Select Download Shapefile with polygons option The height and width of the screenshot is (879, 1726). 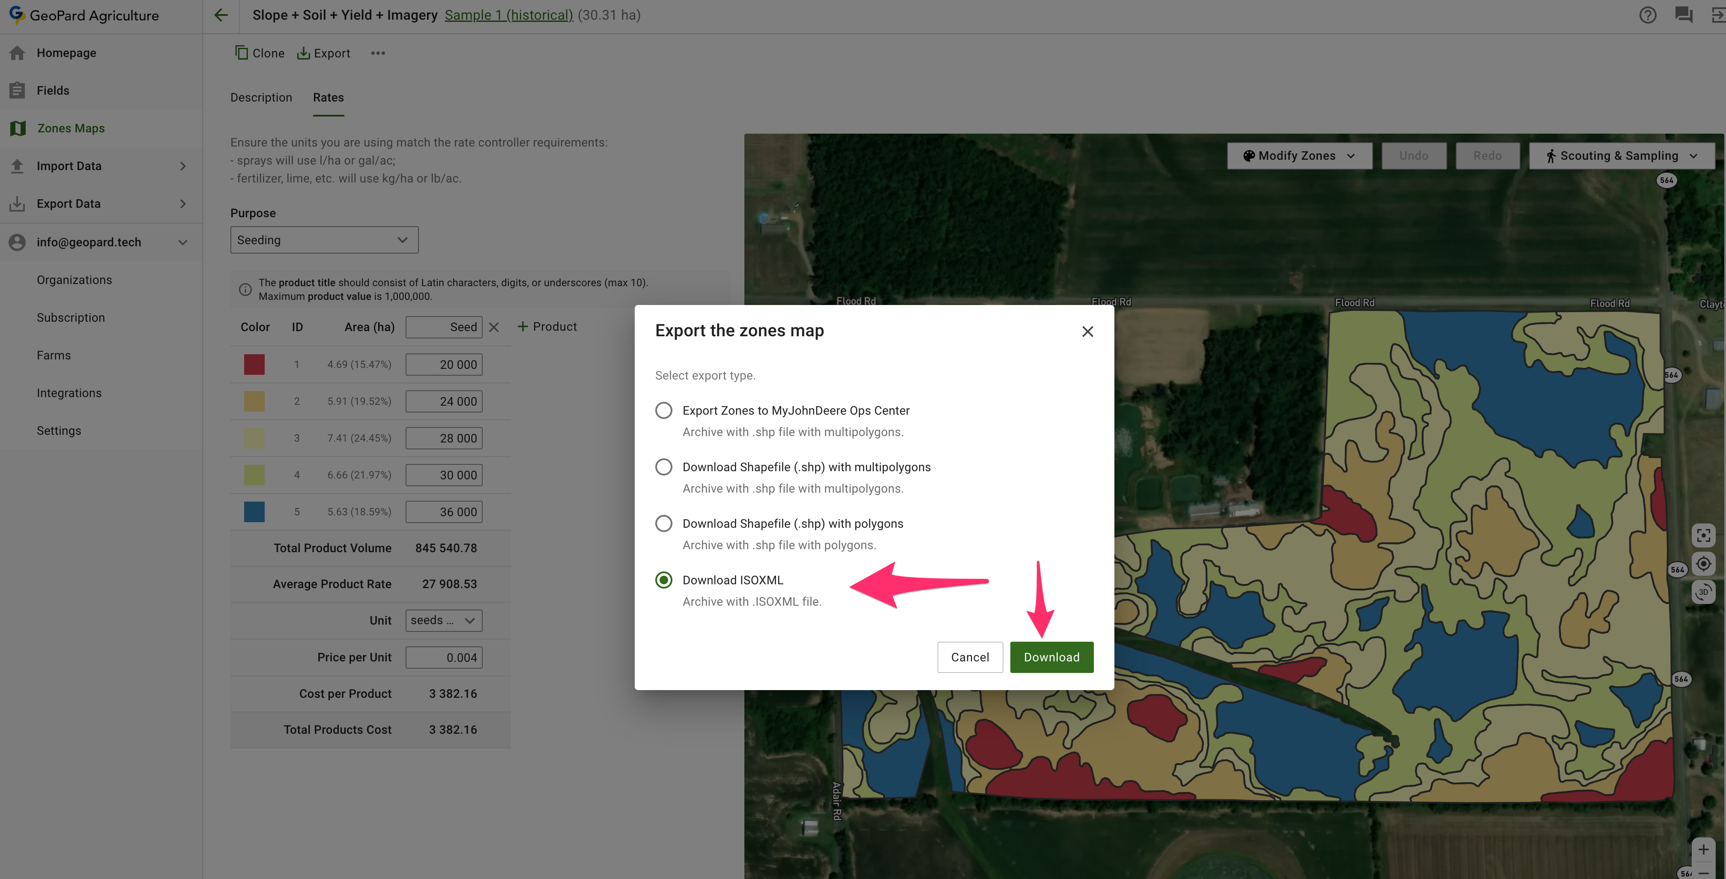pyautogui.click(x=663, y=523)
